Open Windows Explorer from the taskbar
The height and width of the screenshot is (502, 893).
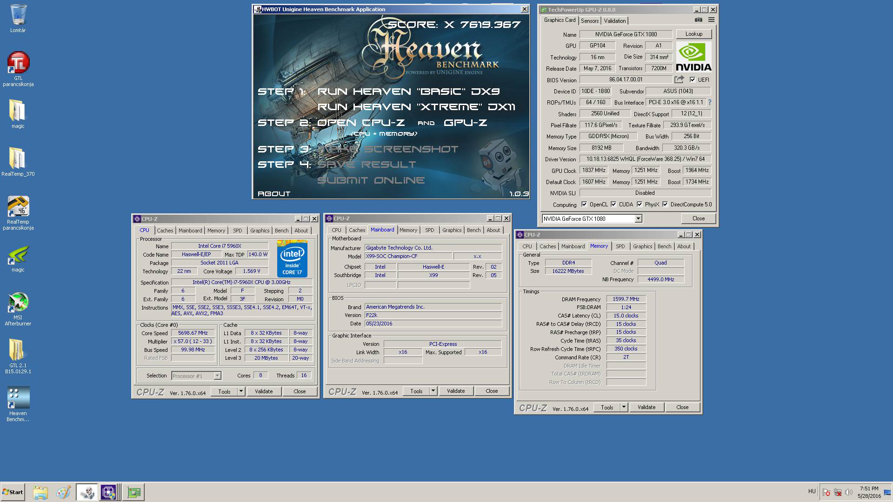point(40,492)
